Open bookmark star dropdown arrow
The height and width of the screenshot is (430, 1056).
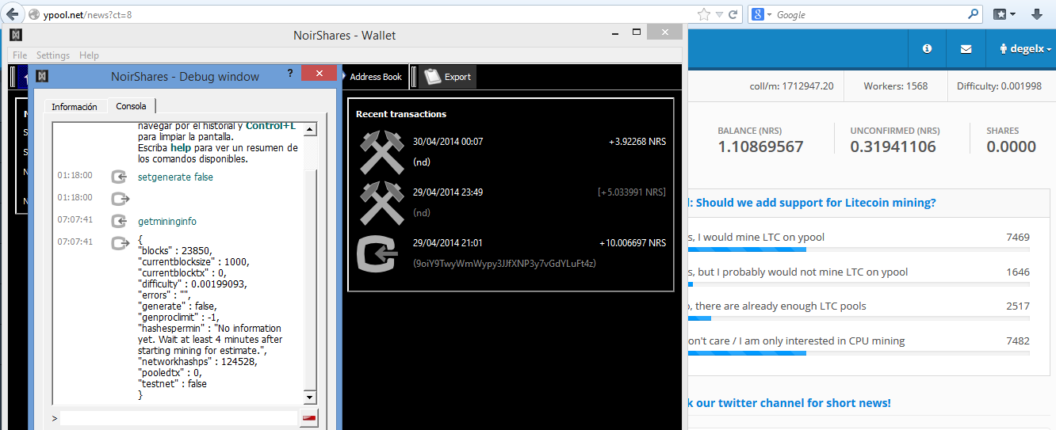point(719,14)
